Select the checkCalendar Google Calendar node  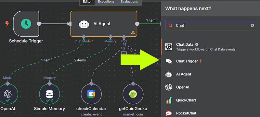91,94
